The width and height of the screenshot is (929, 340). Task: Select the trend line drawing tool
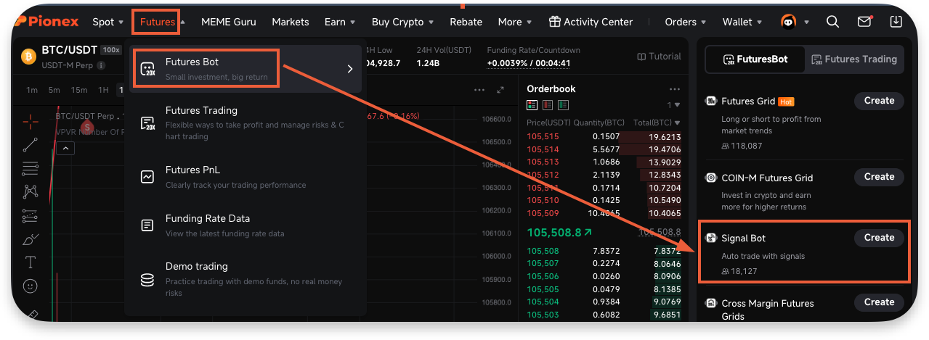pos(31,145)
